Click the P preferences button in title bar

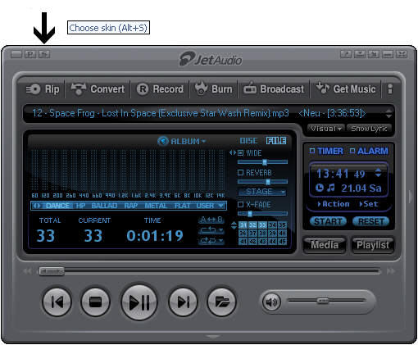click(x=30, y=54)
